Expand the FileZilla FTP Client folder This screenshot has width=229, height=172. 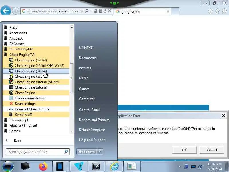[36, 126]
